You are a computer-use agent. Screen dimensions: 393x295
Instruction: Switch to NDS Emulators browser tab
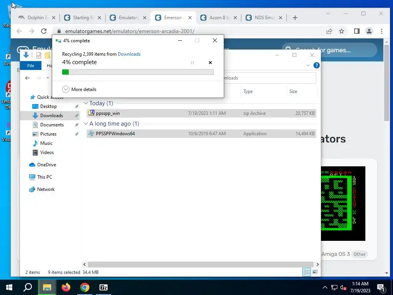[x=264, y=18]
